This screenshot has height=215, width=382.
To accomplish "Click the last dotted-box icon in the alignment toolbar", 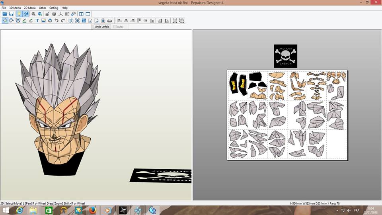I will (181, 20).
